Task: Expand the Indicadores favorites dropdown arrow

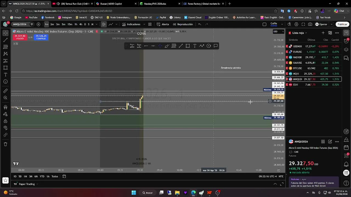Action: tap(144, 24)
